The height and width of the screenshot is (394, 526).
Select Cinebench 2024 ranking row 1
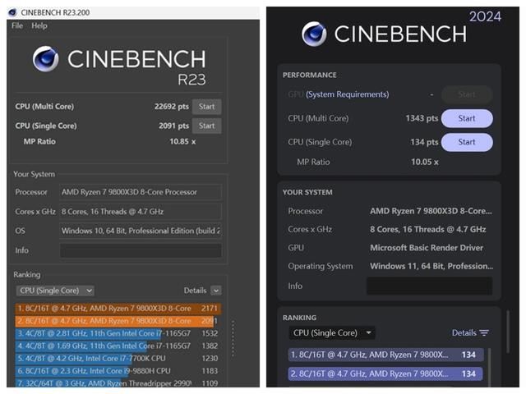385,355
